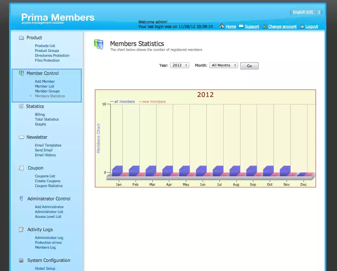
Task: Open the Year dropdown
Action: 180,65
